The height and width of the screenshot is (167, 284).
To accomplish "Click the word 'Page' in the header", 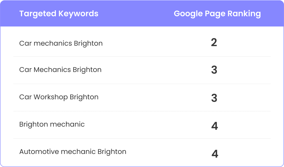I will (x=215, y=14).
